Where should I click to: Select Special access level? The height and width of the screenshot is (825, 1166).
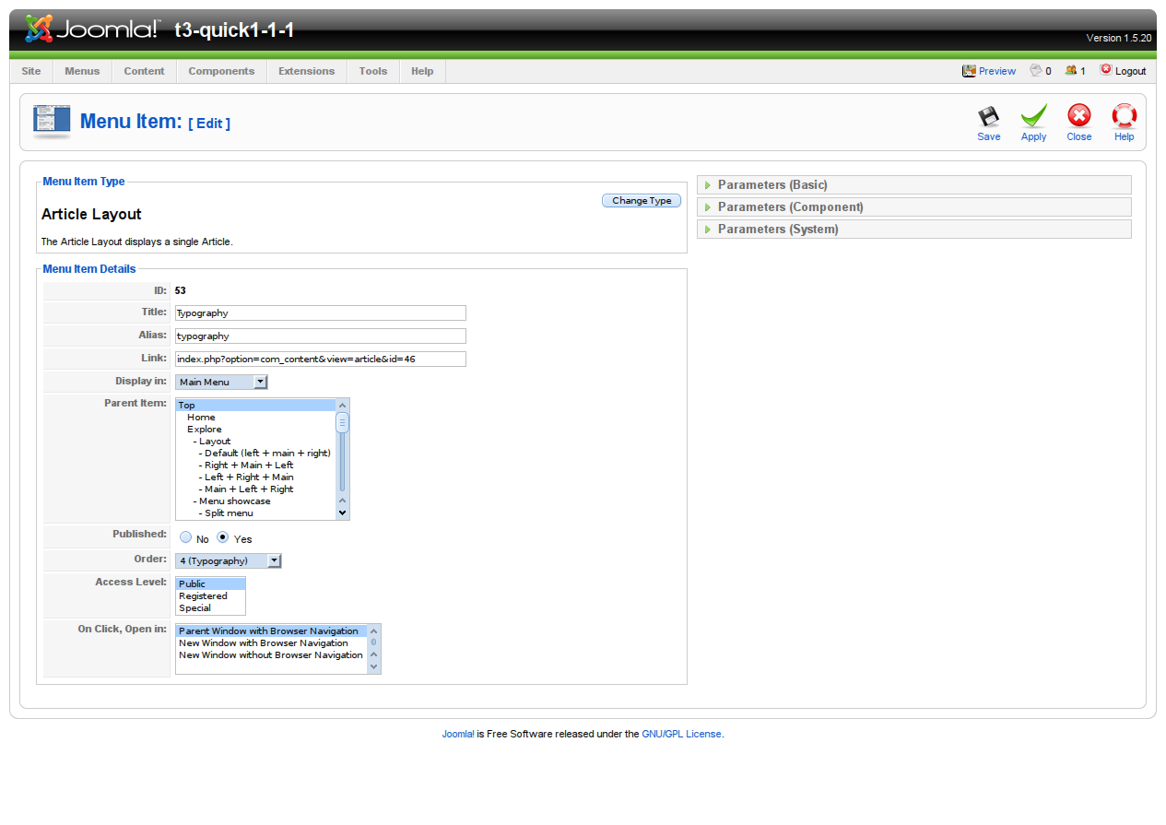(211, 608)
